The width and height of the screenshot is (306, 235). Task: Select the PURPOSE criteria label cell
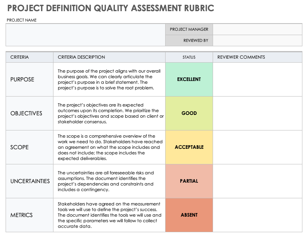point(30,79)
